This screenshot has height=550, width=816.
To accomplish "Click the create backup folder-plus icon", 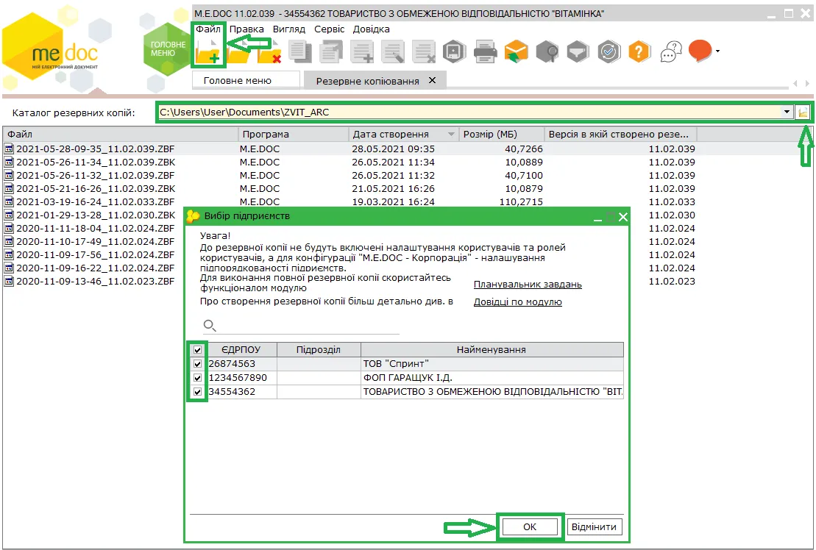I will [x=207, y=51].
